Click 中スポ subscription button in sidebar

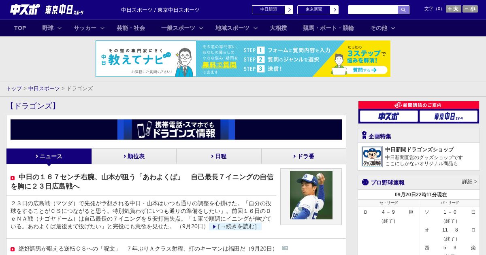[389, 117]
